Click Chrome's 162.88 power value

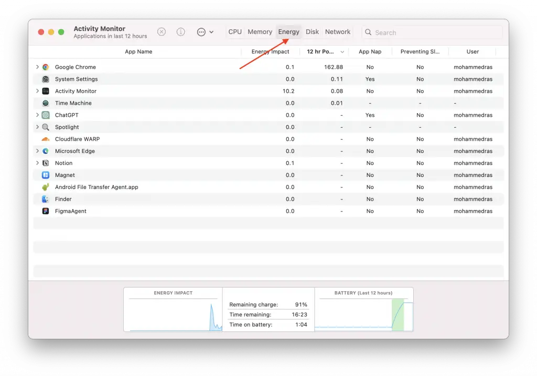(x=333, y=67)
